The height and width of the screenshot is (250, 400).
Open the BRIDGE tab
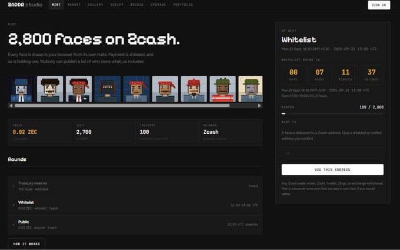tap(137, 5)
